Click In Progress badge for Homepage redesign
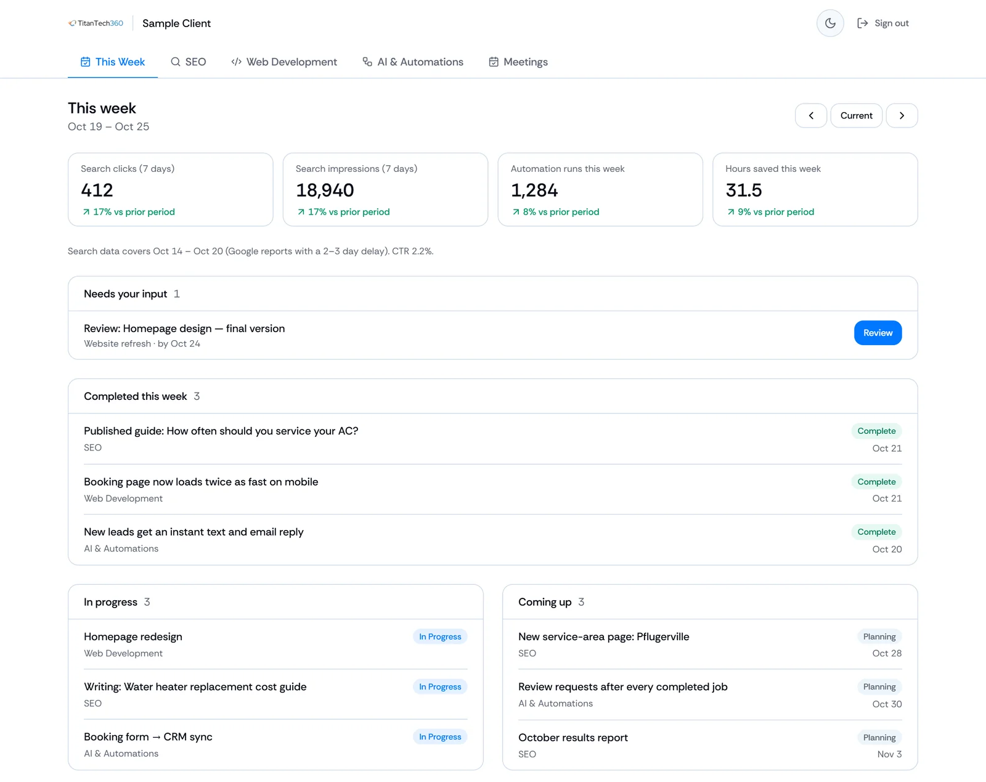 coord(440,637)
